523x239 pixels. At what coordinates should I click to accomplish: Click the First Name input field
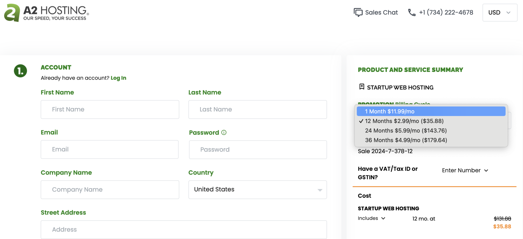tap(110, 109)
